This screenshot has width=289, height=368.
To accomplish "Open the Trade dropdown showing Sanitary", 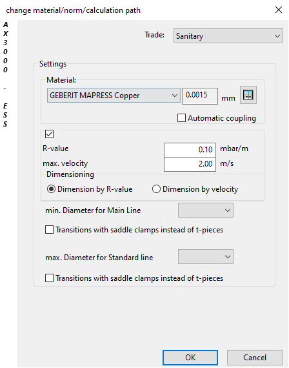I will point(228,36).
